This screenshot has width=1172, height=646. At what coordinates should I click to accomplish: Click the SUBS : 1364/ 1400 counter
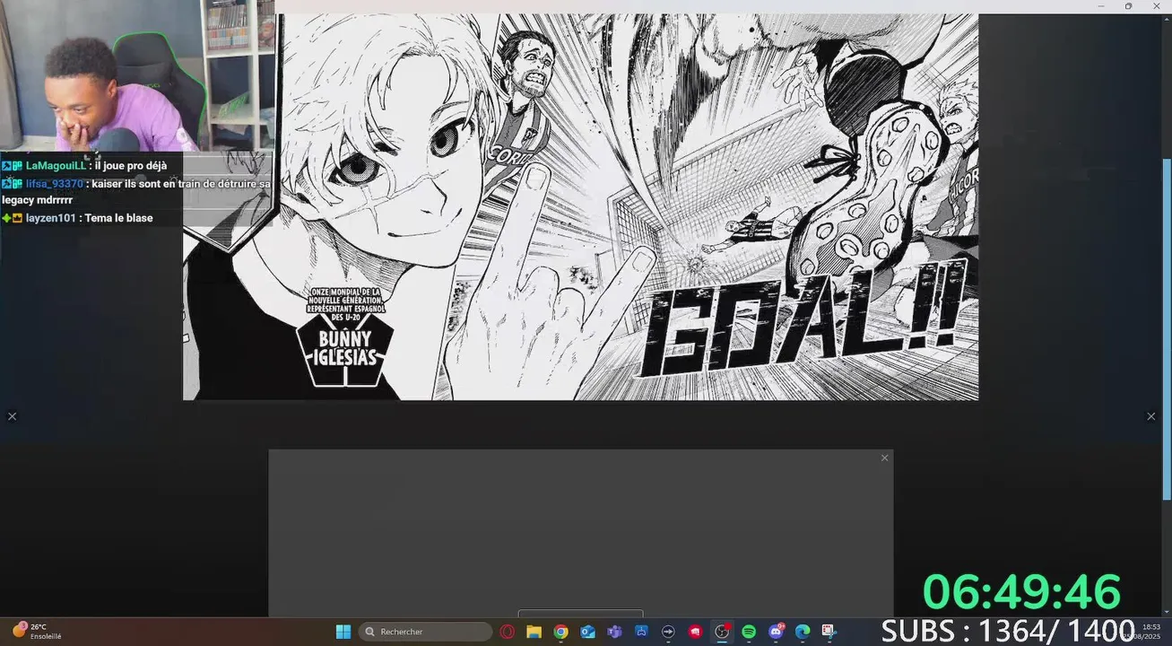1008,631
